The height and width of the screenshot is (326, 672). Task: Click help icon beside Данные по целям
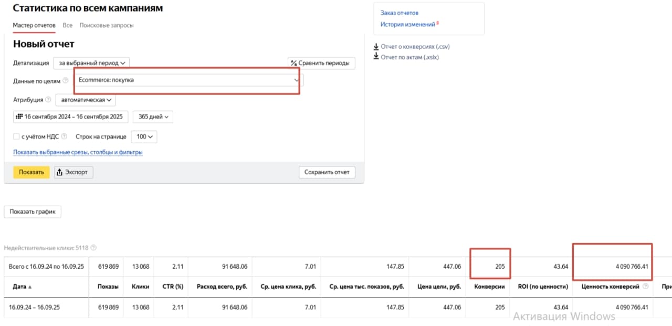coord(65,81)
